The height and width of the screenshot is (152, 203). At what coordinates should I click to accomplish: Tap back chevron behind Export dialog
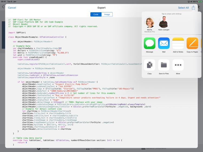(3, 7)
